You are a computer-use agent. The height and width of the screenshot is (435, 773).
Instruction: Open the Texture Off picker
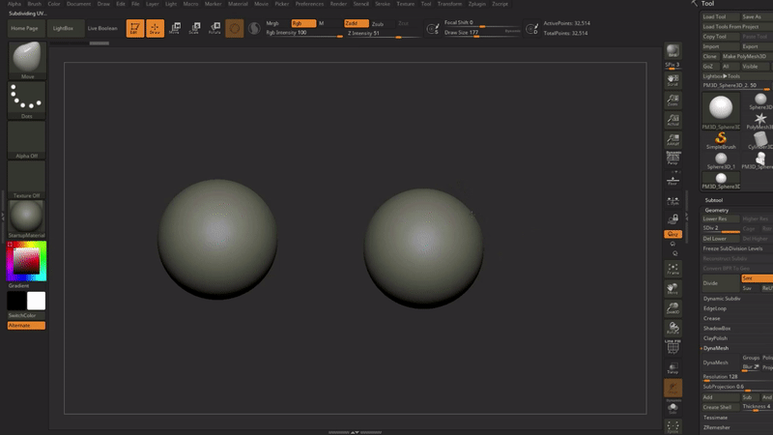click(27, 180)
